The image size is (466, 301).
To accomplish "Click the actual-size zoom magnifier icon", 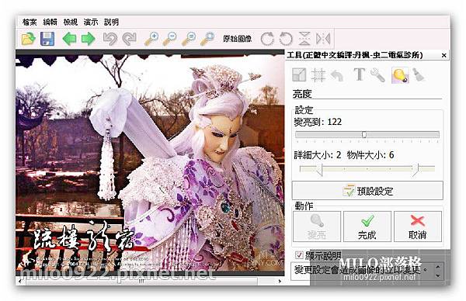I will coord(189,39).
